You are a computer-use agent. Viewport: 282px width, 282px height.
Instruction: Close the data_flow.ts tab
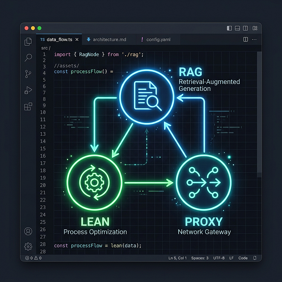click(x=77, y=39)
